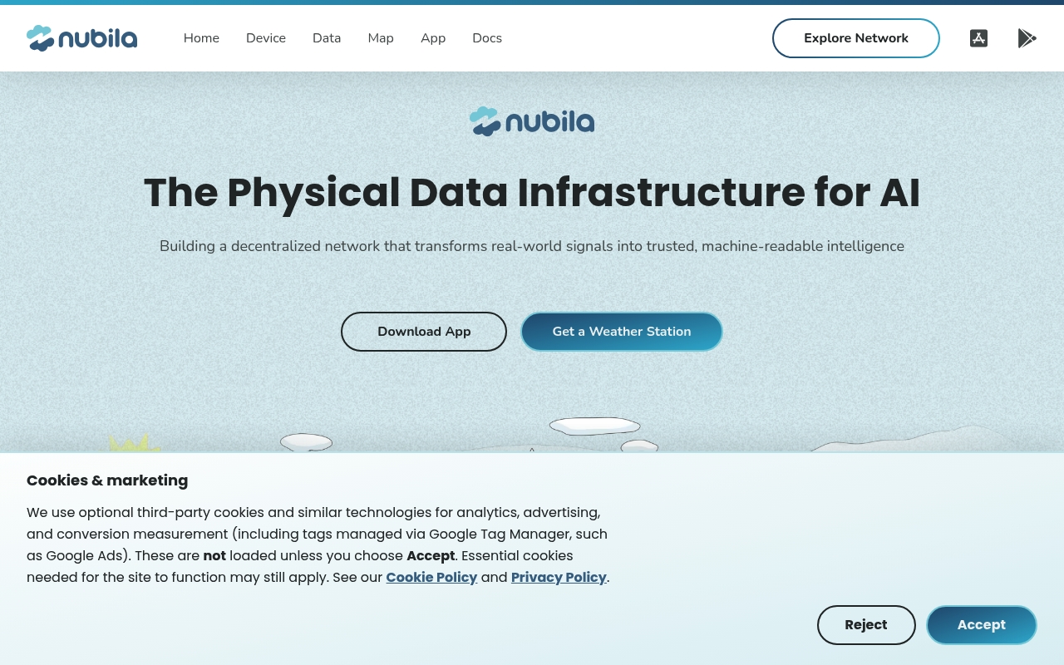Click the Explore Network button
1064x665 pixels.
click(x=856, y=38)
